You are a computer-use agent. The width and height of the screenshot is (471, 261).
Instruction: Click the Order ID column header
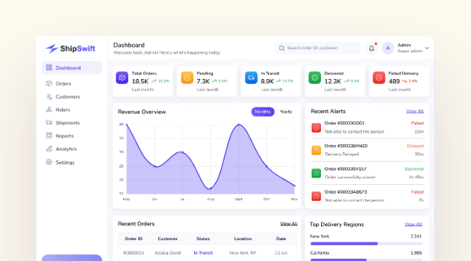(x=133, y=239)
